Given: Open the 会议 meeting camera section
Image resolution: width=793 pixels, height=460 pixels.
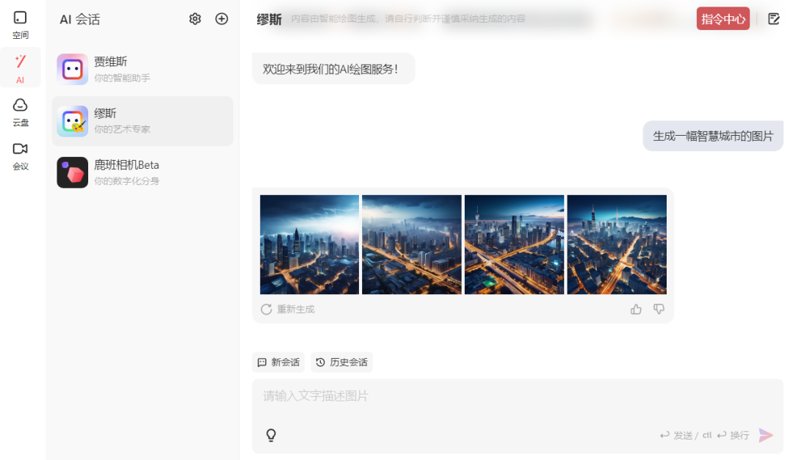Looking at the screenshot, I should pos(21,156).
